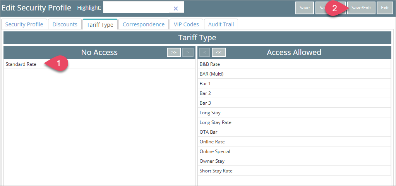Move selected tariff left with < arrow
The height and width of the screenshot is (186, 396).
pyautogui.click(x=205, y=52)
